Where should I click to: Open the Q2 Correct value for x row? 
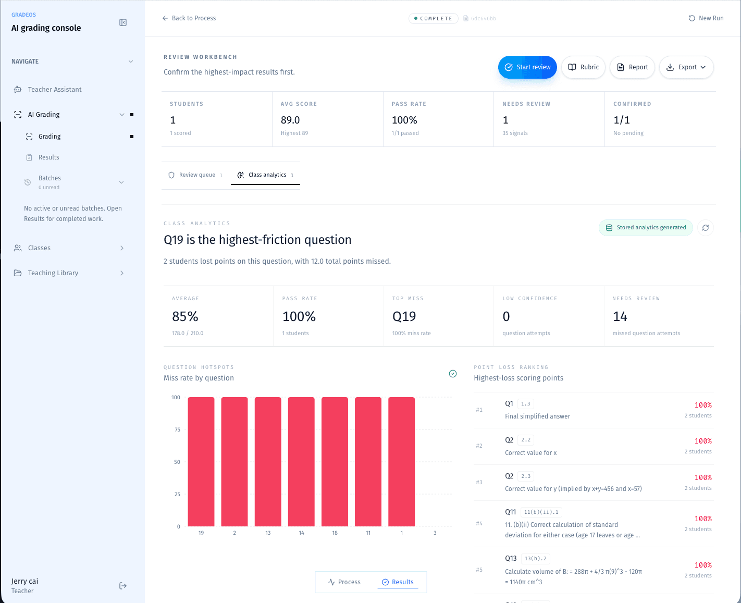[594, 447]
